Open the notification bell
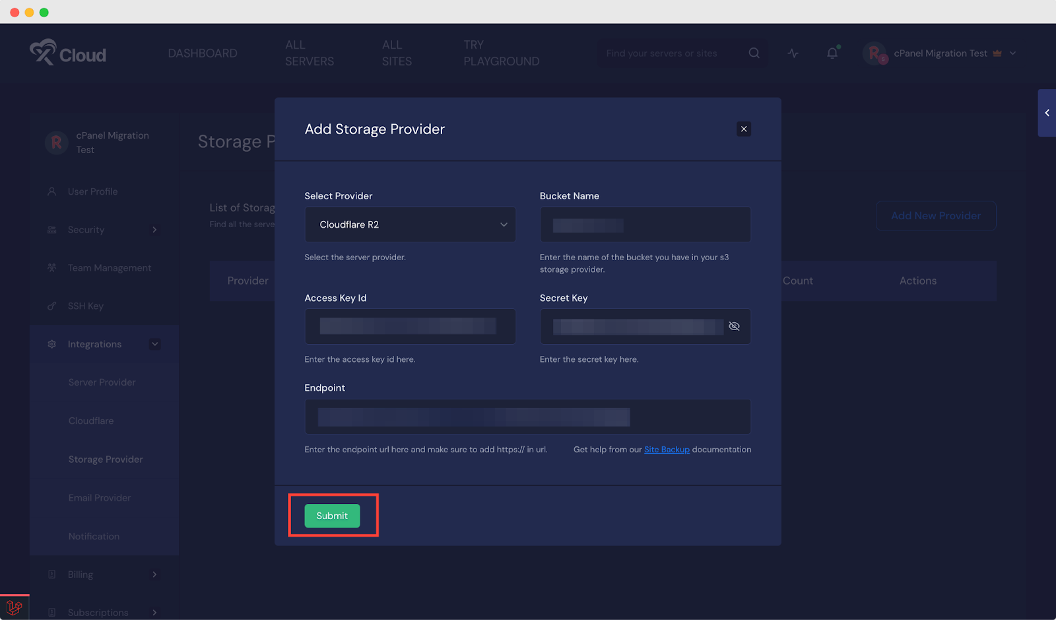1056x620 pixels. click(832, 53)
